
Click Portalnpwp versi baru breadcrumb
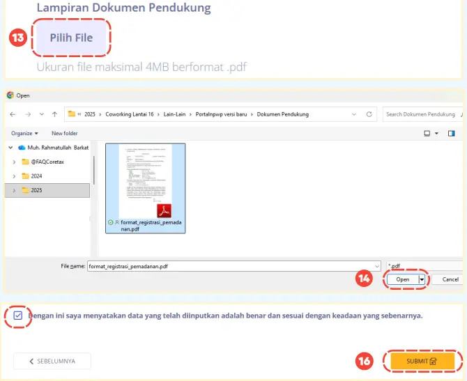point(221,114)
